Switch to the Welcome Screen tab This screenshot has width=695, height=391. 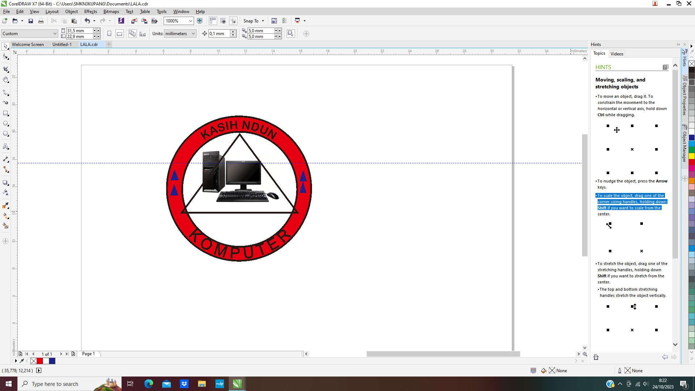click(28, 45)
